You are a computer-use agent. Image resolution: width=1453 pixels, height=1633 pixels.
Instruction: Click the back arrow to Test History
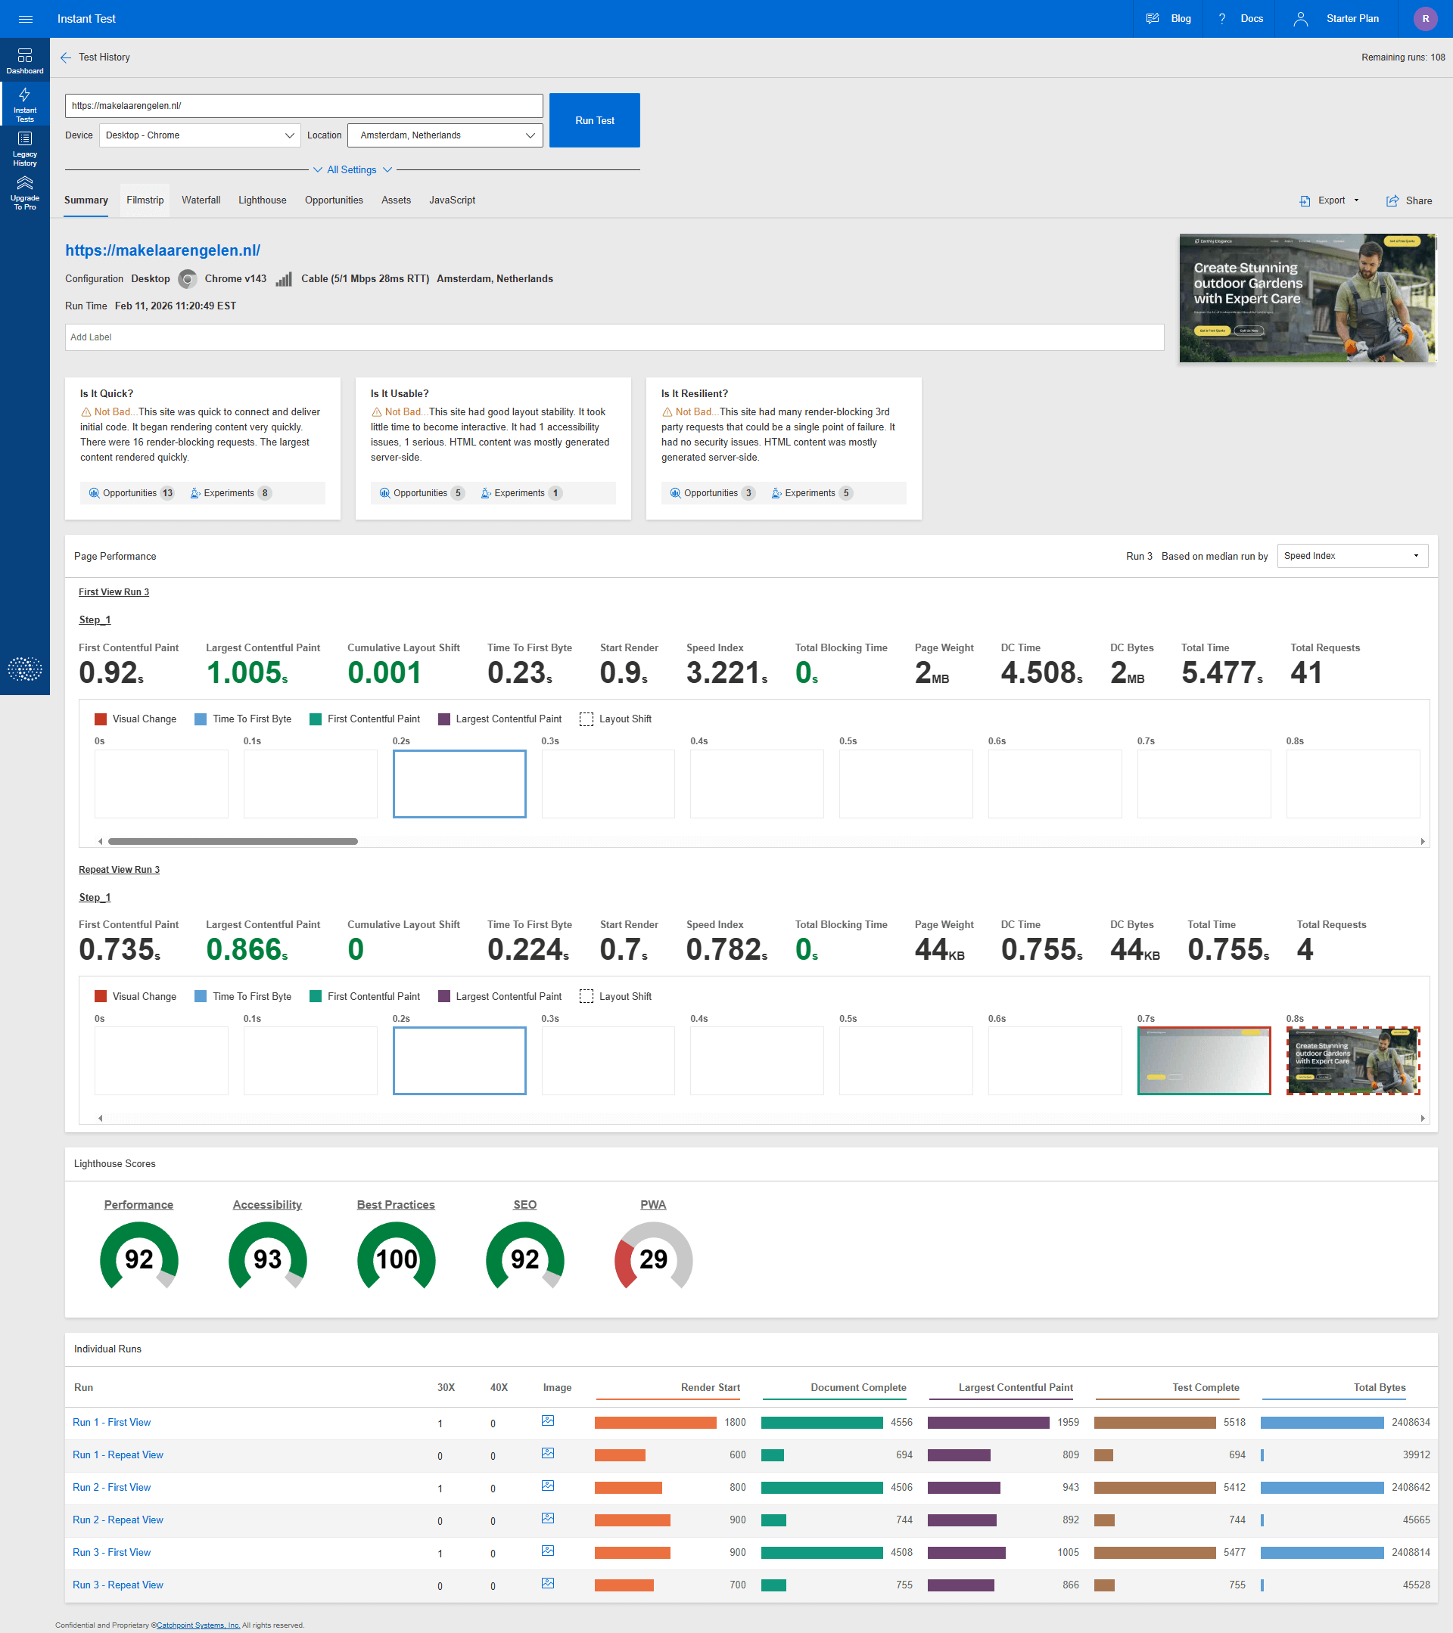[66, 57]
